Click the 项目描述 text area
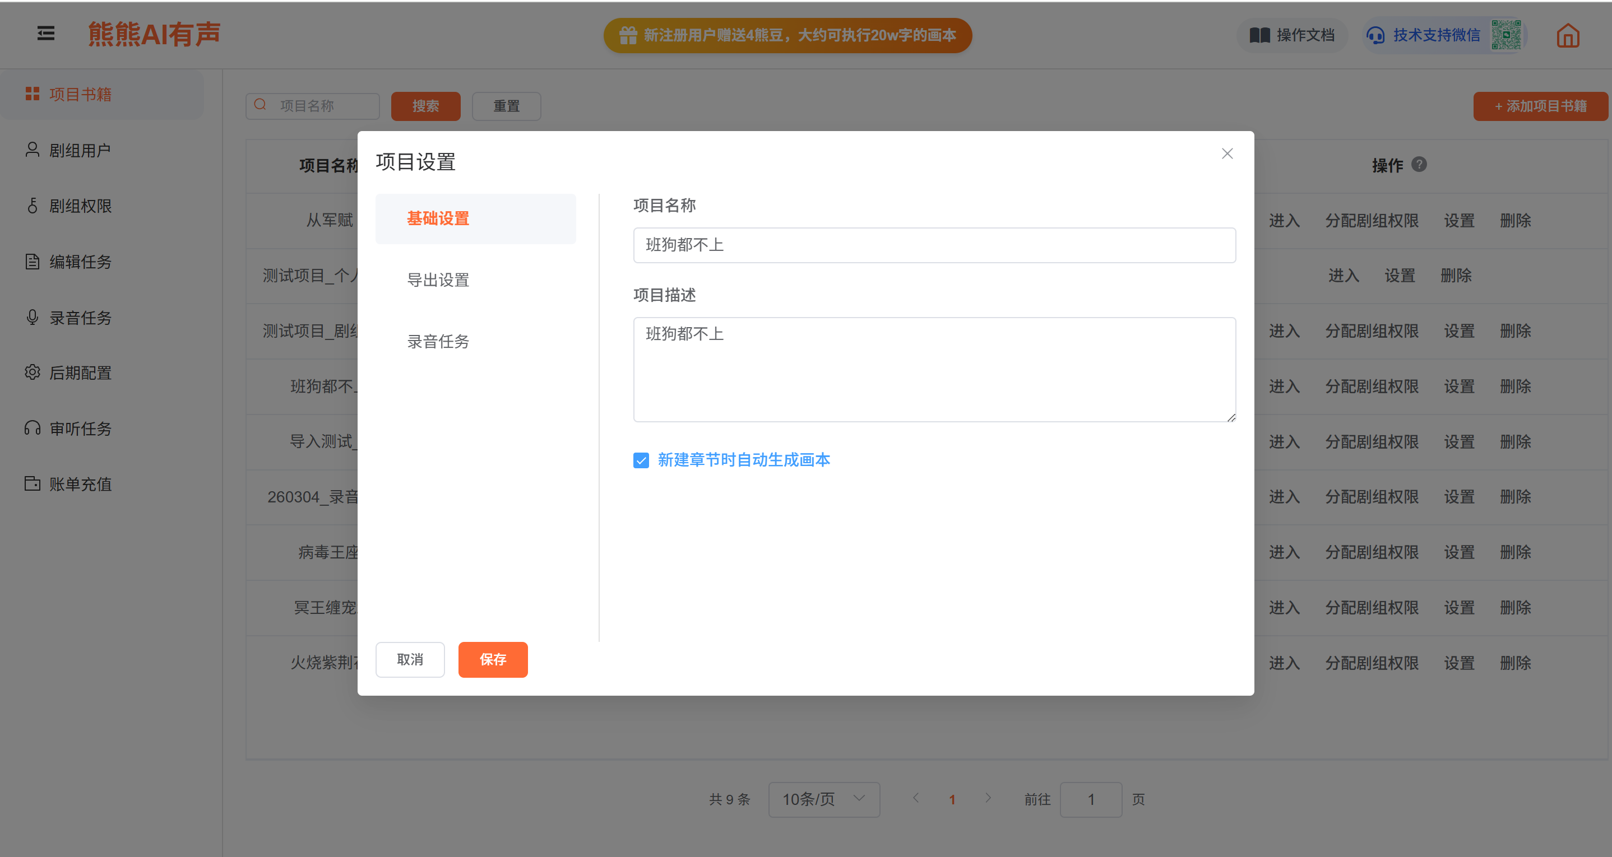Image resolution: width=1612 pixels, height=857 pixels. 934,369
